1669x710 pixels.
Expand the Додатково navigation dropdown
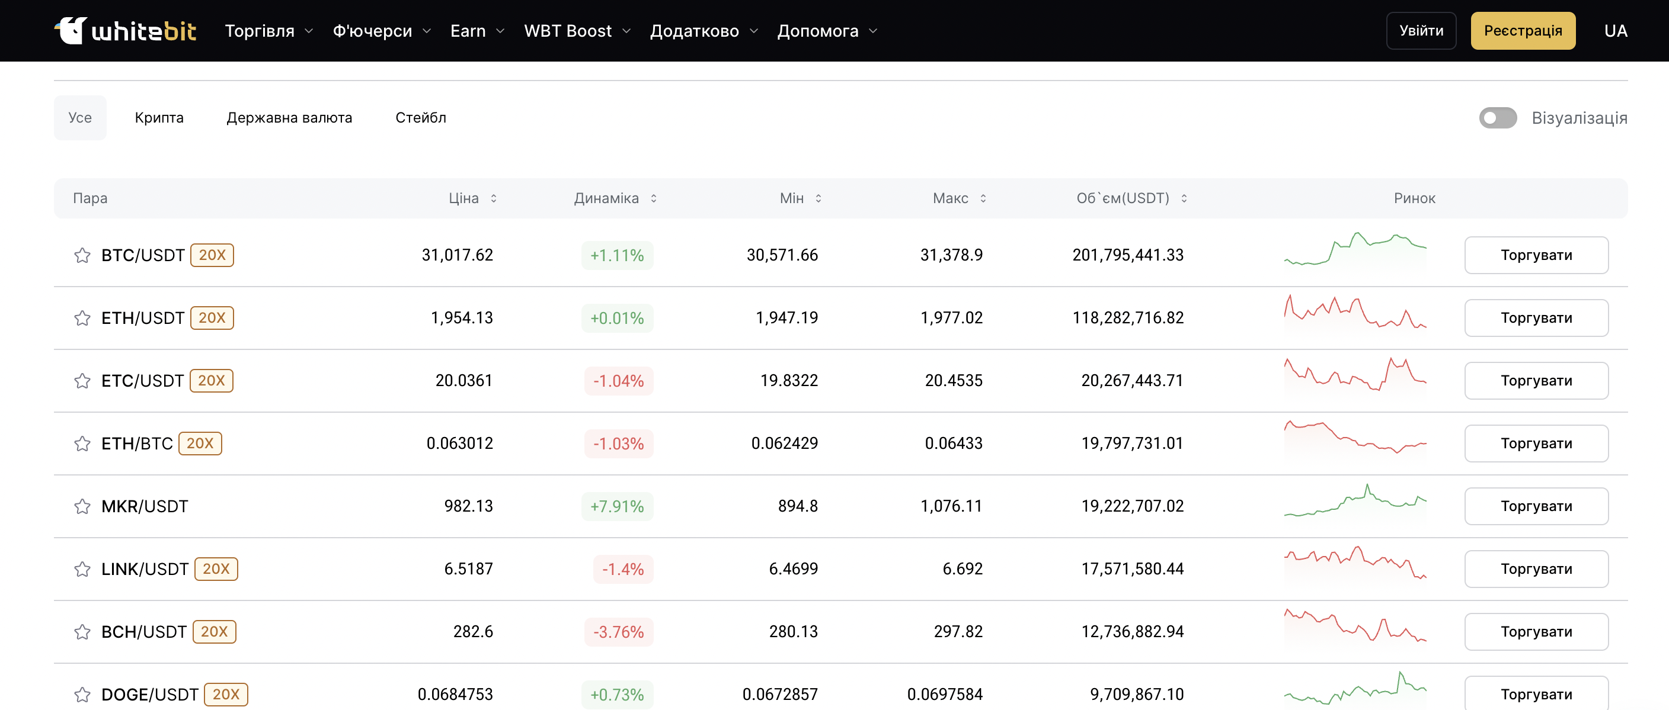pyautogui.click(x=702, y=31)
